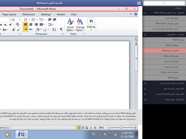
Task: Click the Bullets list icon
Action: coord(26,19)
